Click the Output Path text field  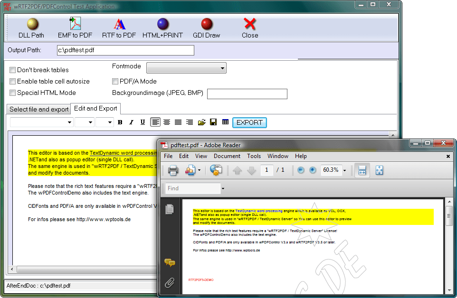point(125,50)
